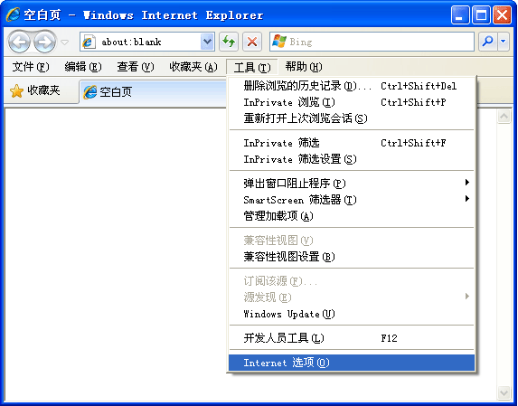Viewport: 518px width, 406px height.
Task: Click the green Refresh arrows icon
Action: tap(229, 42)
